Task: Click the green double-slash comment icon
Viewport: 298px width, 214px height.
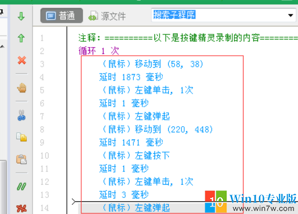Action: (x=21, y=186)
